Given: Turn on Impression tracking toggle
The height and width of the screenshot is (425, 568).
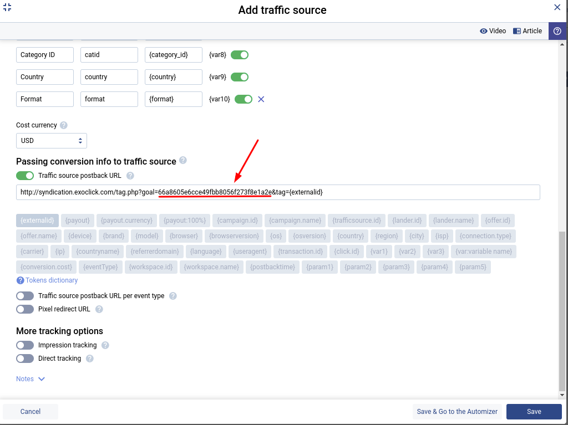Looking at the screenshot, I should tap(25, 345).
